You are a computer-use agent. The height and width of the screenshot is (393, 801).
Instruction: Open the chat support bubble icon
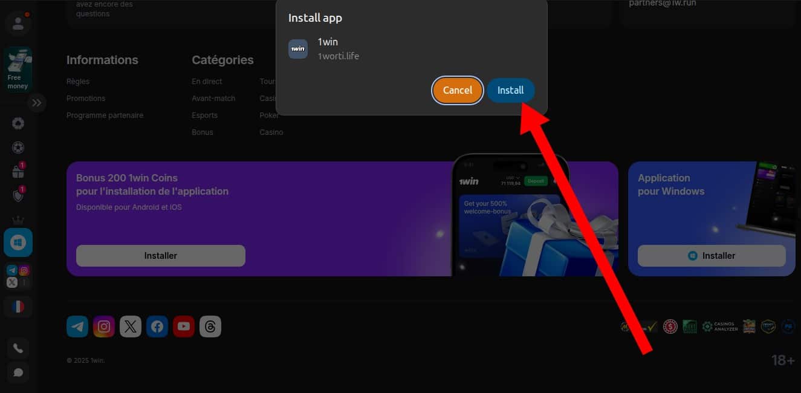(x=18, y=372)
